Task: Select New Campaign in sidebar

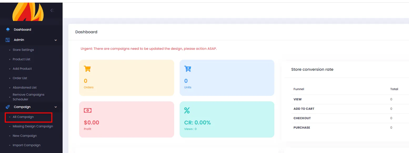Action: click(x=25, y=136)
